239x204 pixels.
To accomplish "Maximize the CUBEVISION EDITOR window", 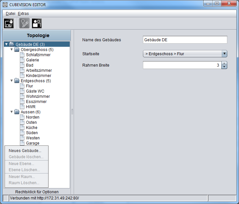I will pyautogui.click(x=217, y=3).
